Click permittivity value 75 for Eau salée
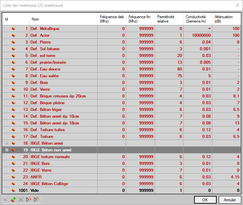This screenshot has height=205, width=243. point(180,76)
